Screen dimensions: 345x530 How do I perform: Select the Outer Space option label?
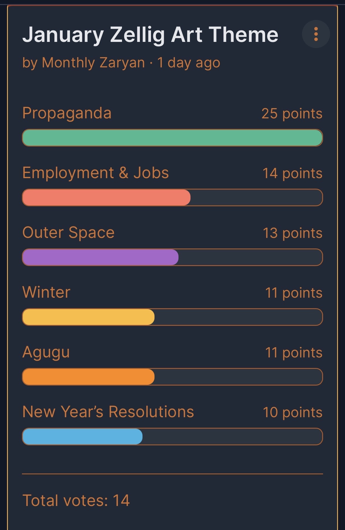(x=68, y=233)
